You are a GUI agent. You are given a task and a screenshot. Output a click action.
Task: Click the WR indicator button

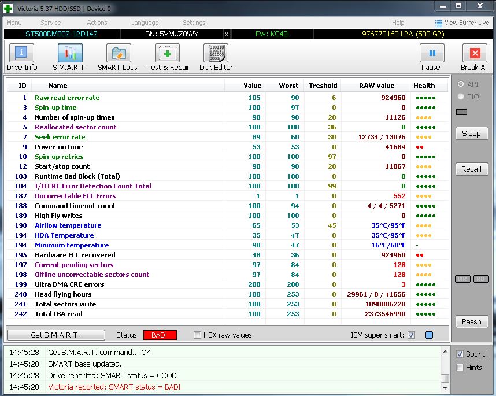[462, 279]
